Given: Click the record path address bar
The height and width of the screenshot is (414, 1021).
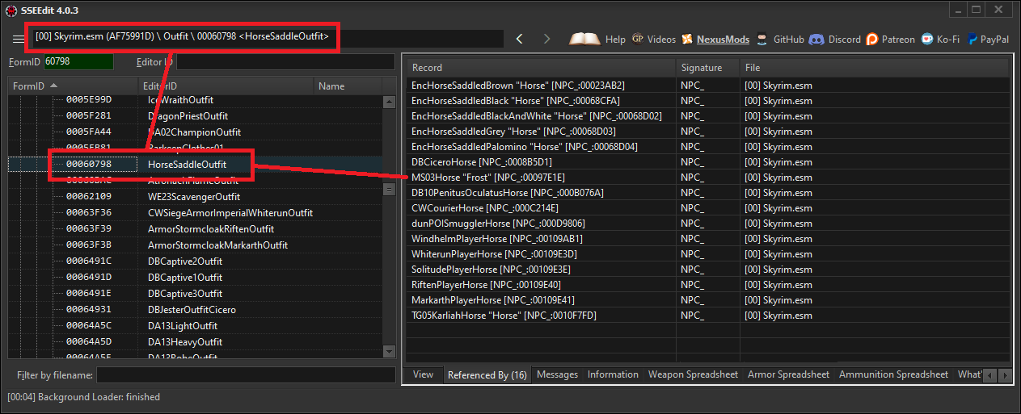Looking at the screenshot, I should point(267,37).
